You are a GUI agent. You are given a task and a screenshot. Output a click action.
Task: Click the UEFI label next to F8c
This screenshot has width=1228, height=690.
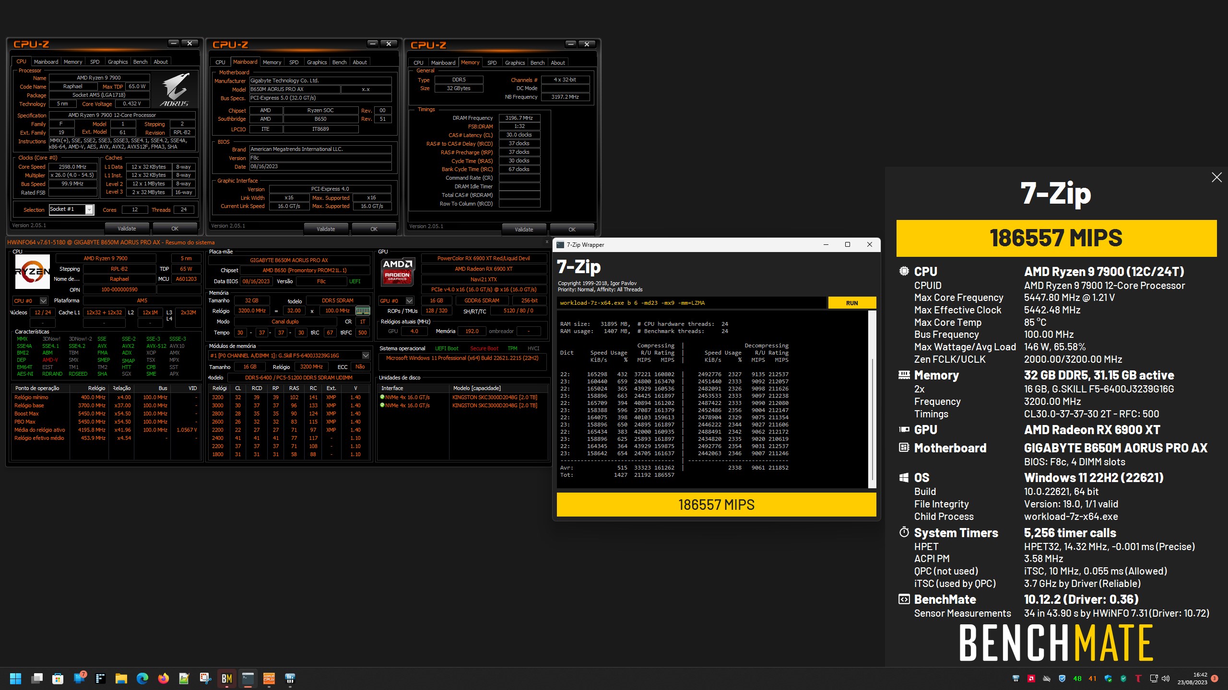click(x=354, y=281)
